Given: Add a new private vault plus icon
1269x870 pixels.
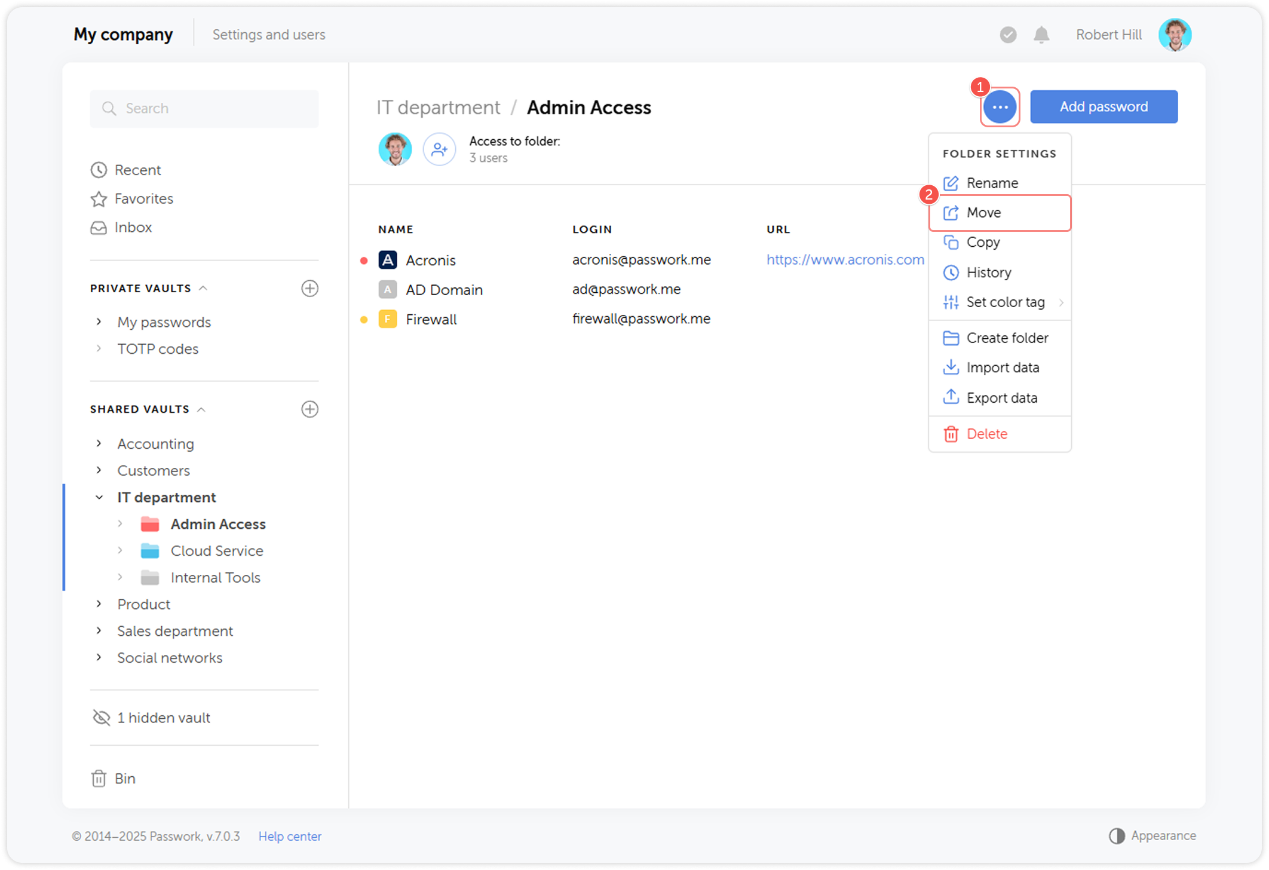Looking at the screenshot, I should [x=309, y=289].
